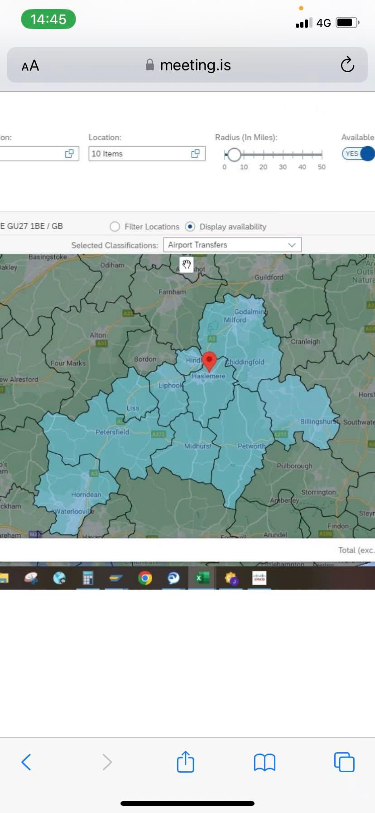Click the Petersfield region on the map

tap(112, 432)
